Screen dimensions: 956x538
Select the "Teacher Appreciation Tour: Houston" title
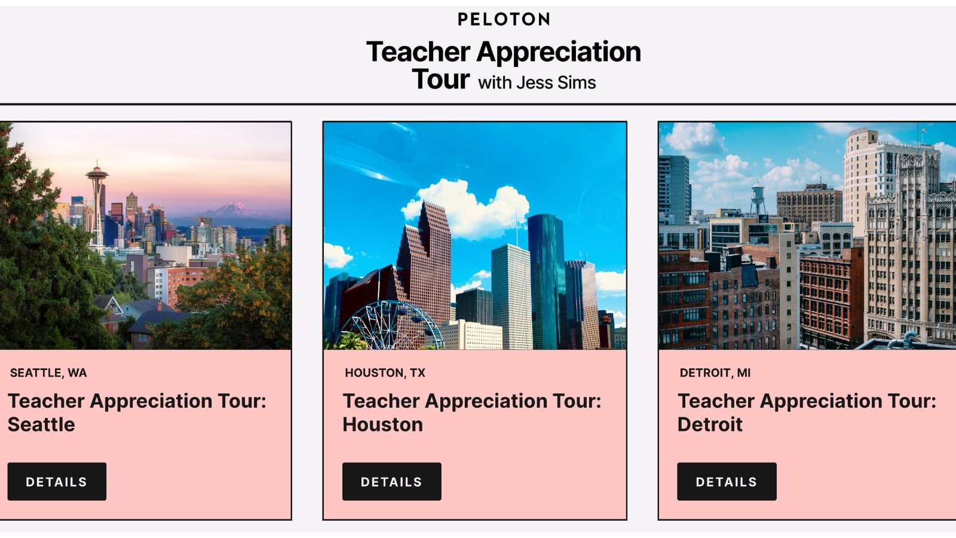(x=471, y=412)
